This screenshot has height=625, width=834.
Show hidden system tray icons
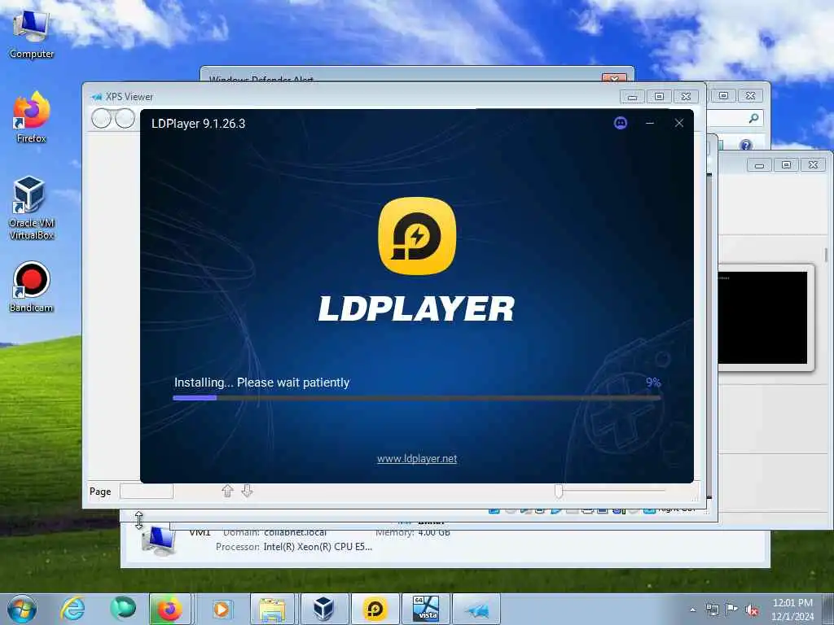pos(692,610)
